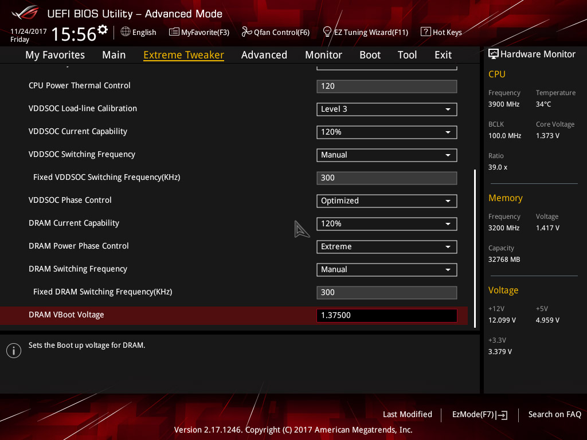This screenshot has width=587, height=440.
Task: Open settings gear next to the clock
Action: (x=103, y=30)
